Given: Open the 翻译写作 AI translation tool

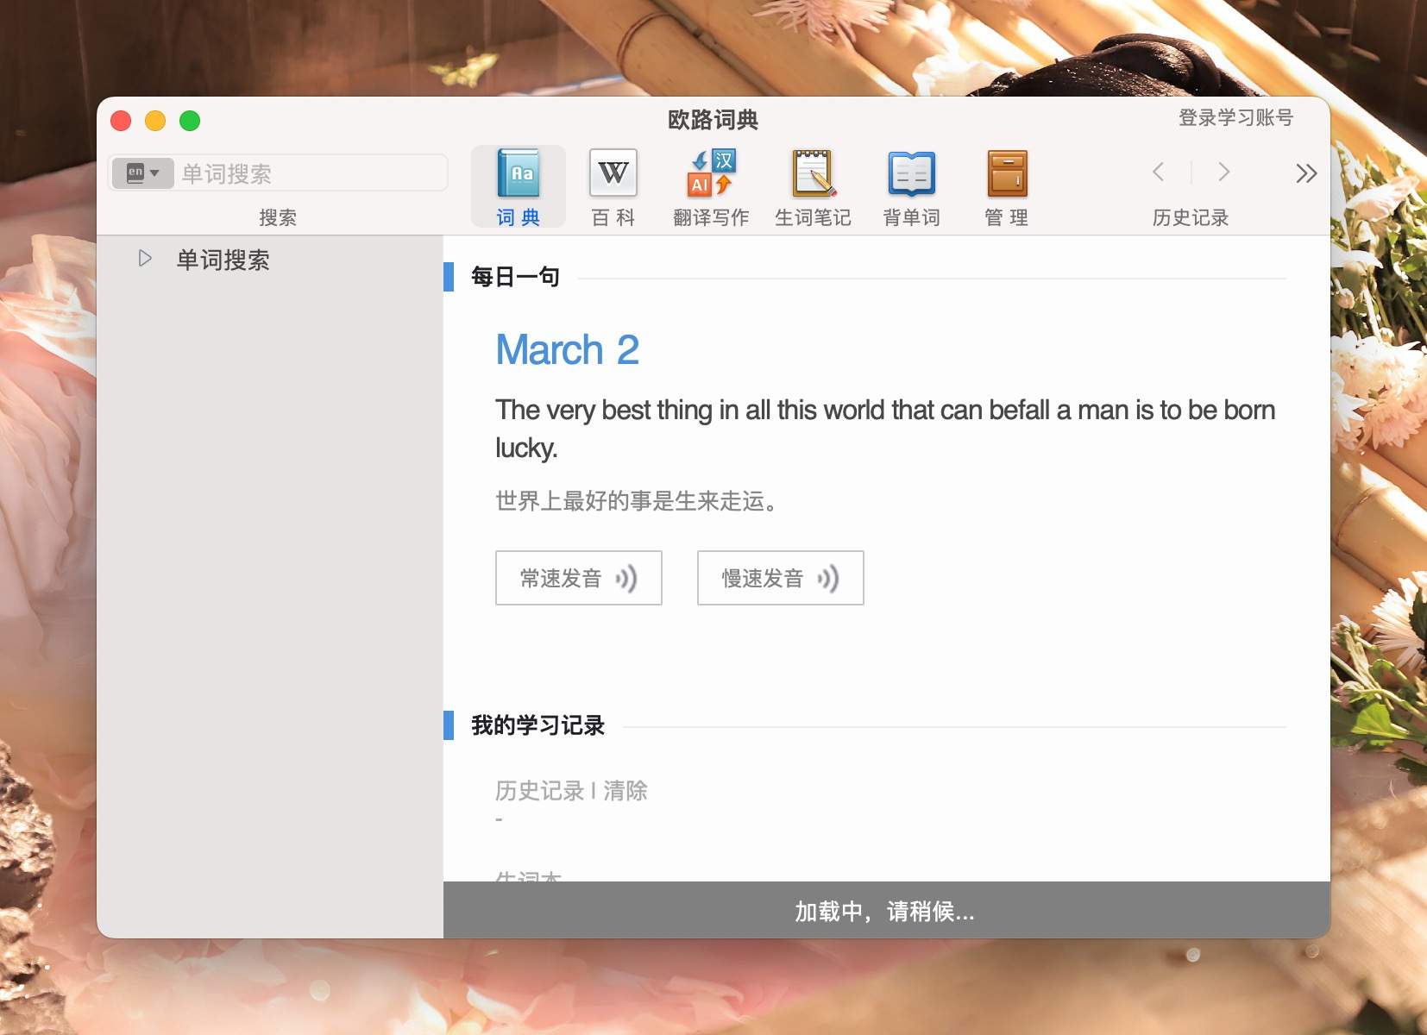Looking at the screenshot, I should [x=709, y=184].
